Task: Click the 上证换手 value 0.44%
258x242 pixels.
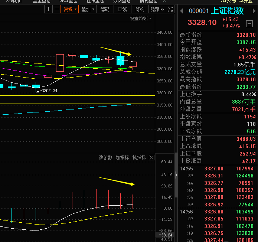Action: (x=248, y=94)
